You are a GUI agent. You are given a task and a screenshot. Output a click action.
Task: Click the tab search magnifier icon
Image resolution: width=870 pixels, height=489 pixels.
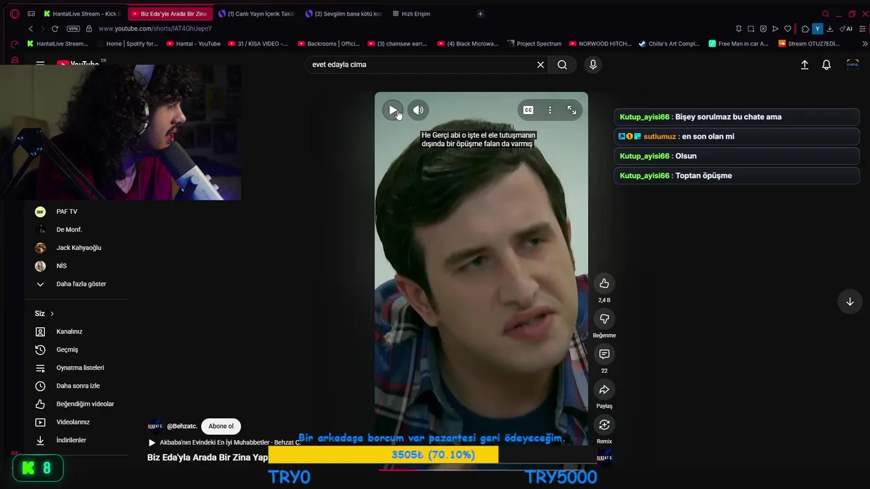[826, 14]
